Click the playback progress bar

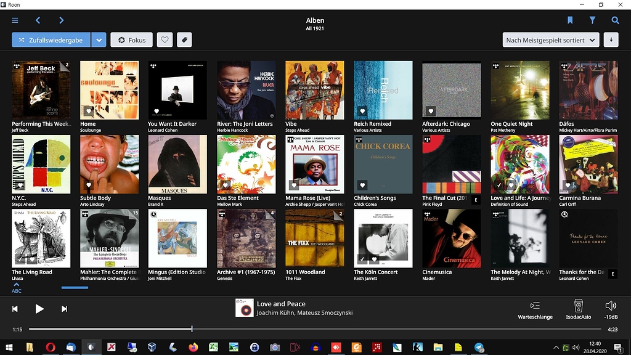coord(308,329)
